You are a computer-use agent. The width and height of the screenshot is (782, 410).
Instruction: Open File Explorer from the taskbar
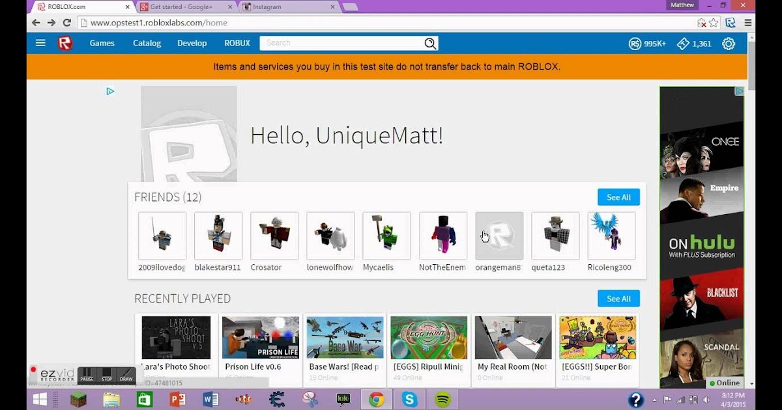coord(111,399)
